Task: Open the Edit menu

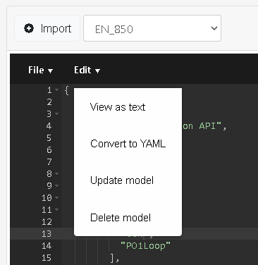Action: coord(87,70)
